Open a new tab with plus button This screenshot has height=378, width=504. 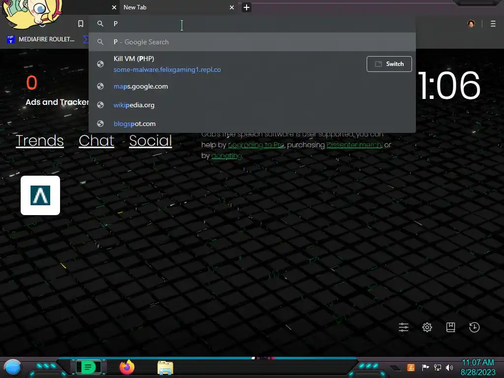pyautogui.click(x=247, y=7)
